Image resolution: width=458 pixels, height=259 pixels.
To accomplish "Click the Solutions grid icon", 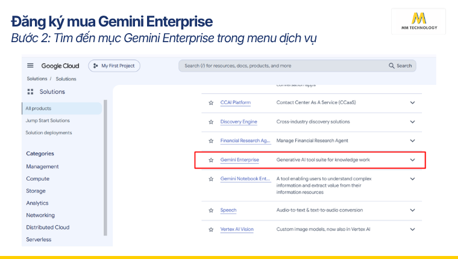I will [x=30, y=92].
